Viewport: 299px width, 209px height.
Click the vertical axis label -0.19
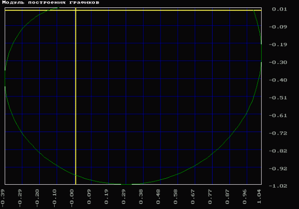(278, 45)
